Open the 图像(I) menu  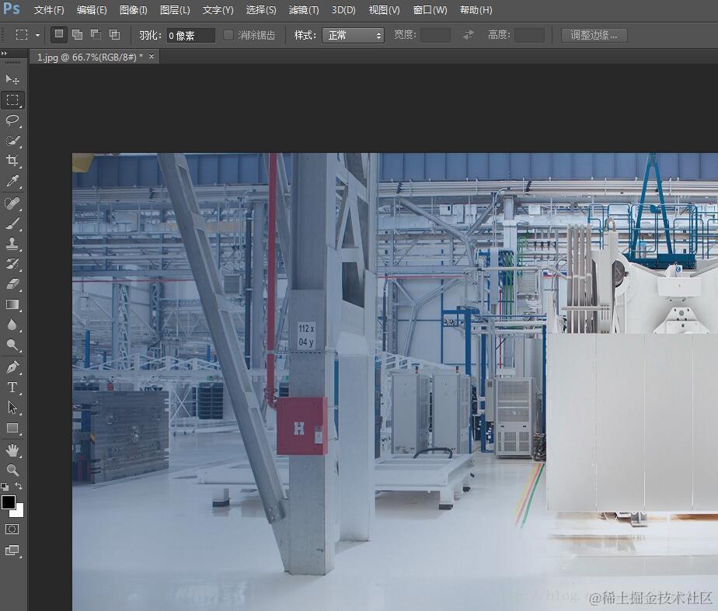[x=133, y=10]
